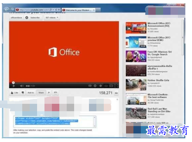
Task: Close the 'Welcome to your Modern' tab
Action: pos(94,10)
